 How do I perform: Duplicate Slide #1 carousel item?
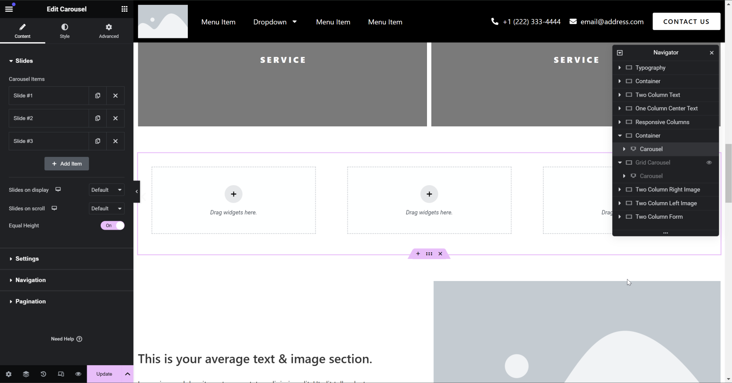[x=98, y=95]
